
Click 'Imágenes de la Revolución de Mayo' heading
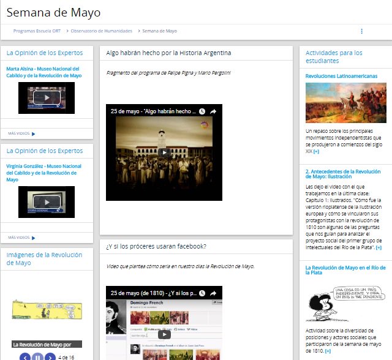pyautogui.click(x=44, y=259)
